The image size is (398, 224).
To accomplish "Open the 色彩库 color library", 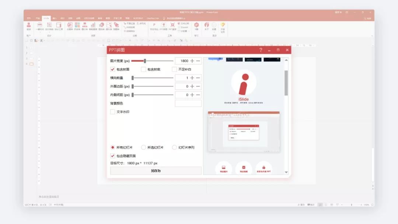I will pos(77,26).
